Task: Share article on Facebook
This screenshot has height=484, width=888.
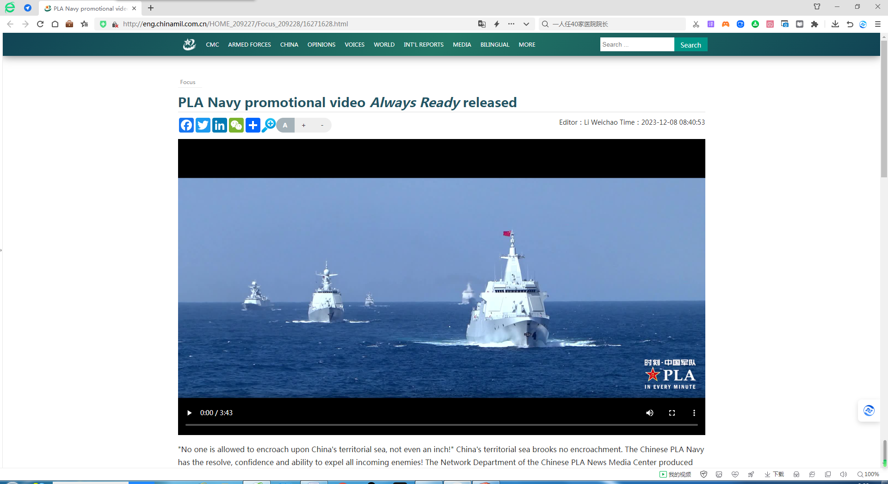Action: (186, 125)
